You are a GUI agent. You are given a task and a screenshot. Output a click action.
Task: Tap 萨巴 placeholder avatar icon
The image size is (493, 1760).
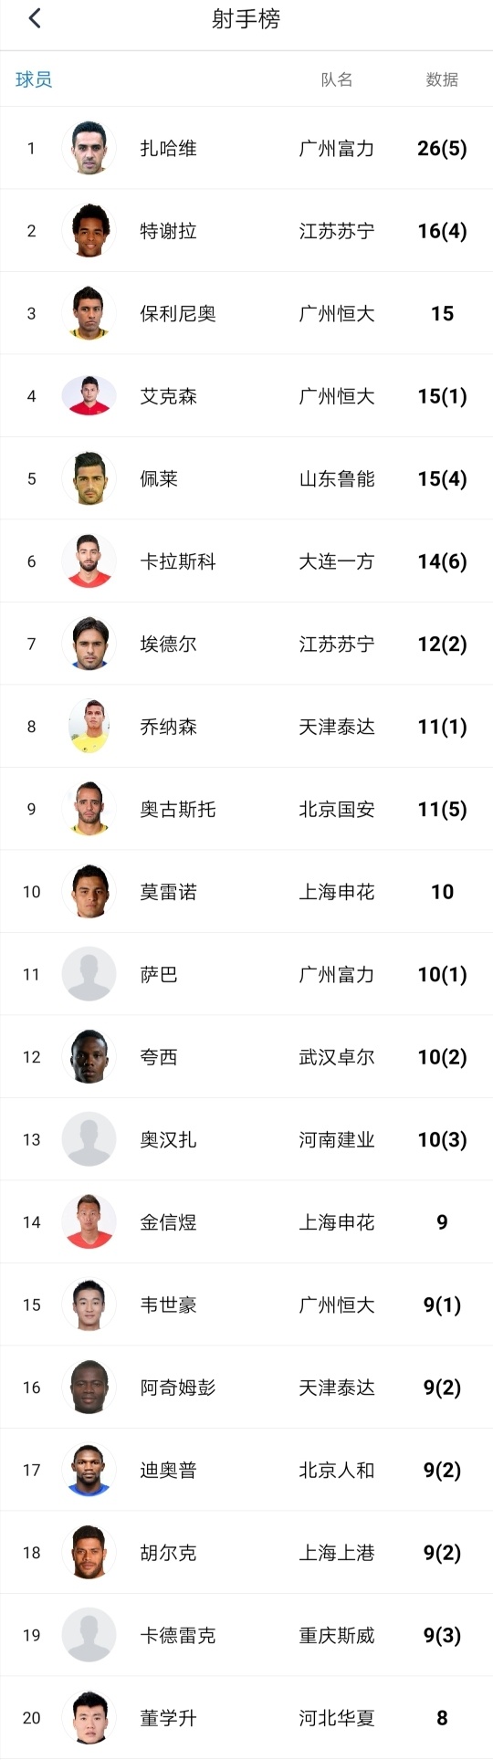[89, 974]
